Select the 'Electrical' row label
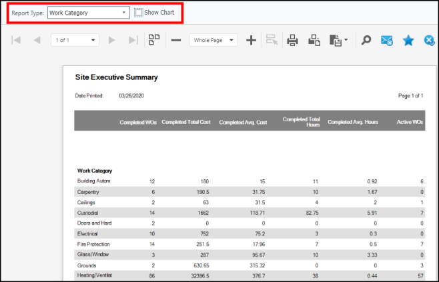Screen dimensions: 439x282 pos(87,233)
